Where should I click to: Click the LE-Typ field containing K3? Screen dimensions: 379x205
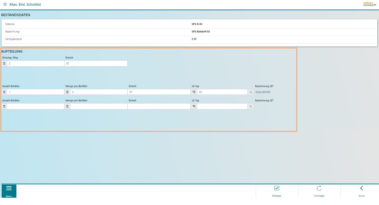pos(222,92)
